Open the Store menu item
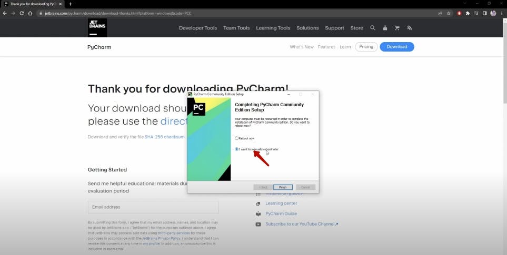The image size is (507, 255). click(356, 28)
